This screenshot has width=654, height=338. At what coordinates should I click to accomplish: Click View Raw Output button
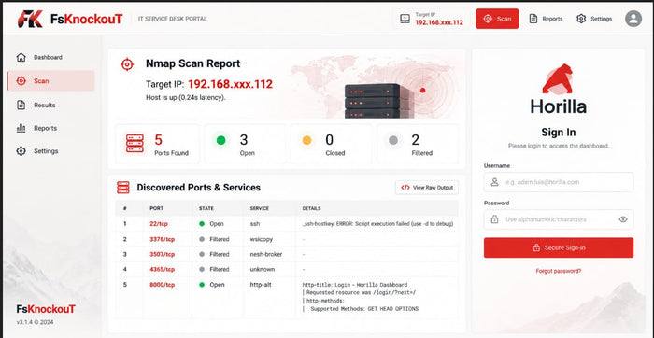427,188
